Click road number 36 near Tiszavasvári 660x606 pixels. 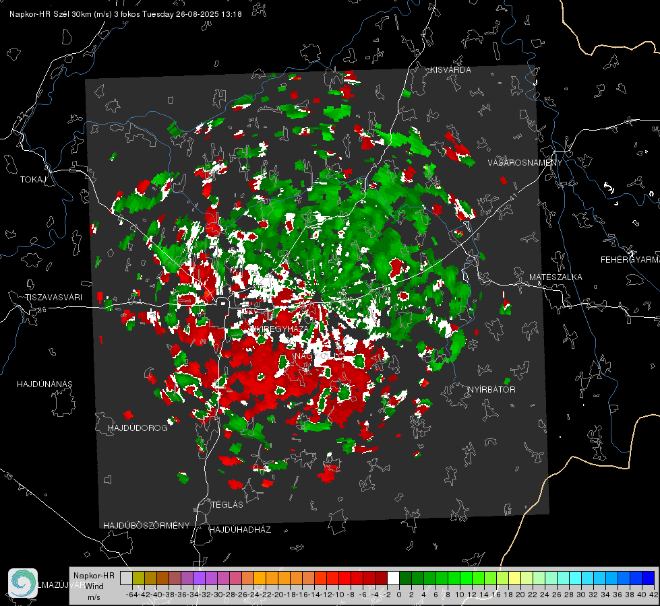pos(42,310)
